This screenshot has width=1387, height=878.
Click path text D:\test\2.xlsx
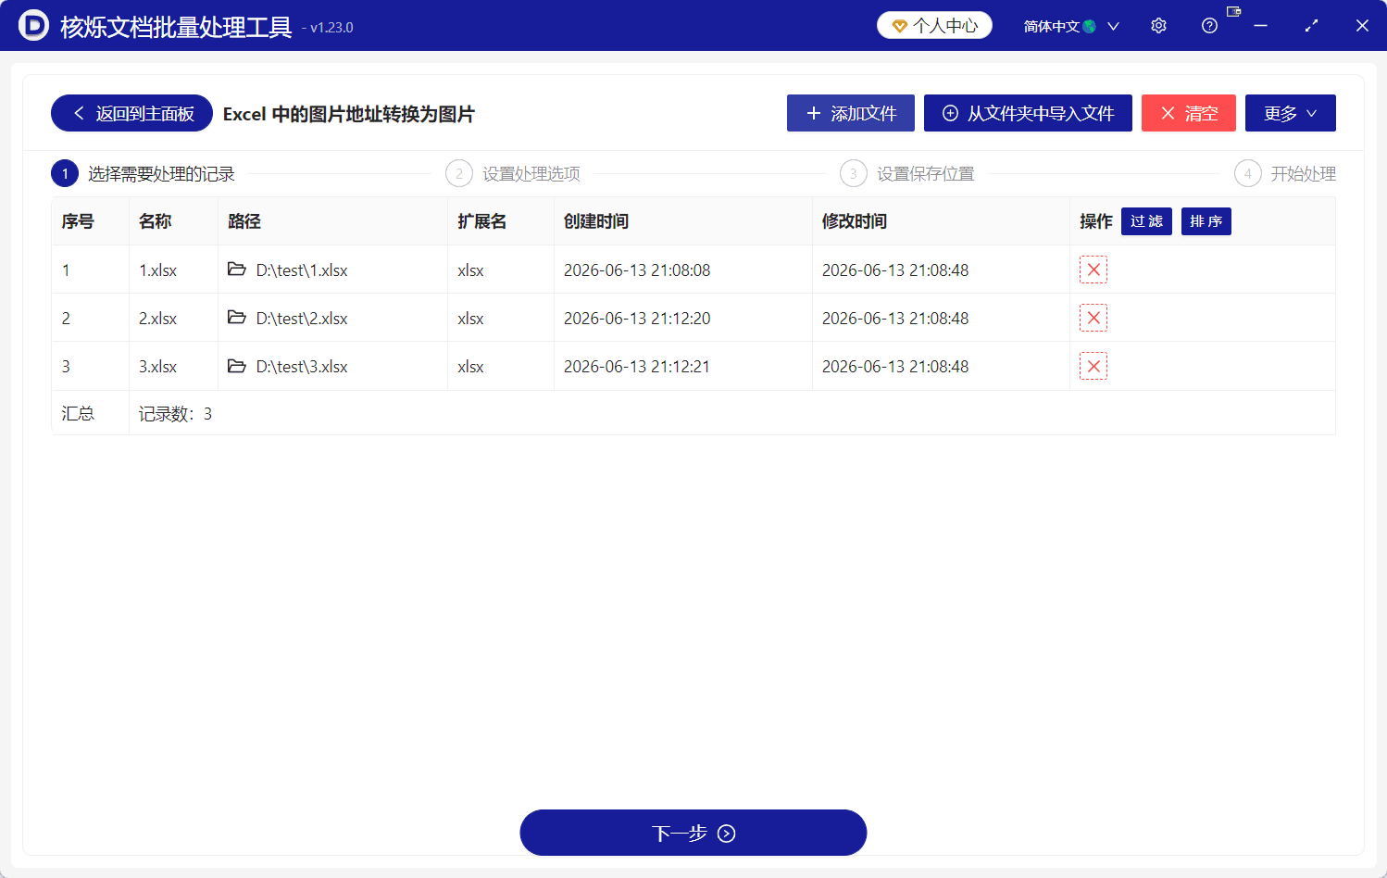302,319
